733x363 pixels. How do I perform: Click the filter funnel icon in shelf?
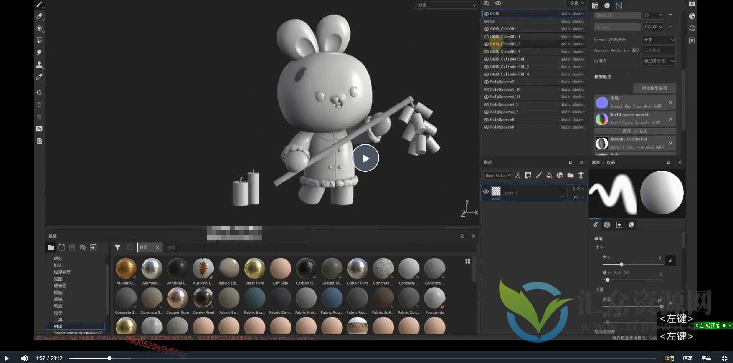(x=117, y=247)
